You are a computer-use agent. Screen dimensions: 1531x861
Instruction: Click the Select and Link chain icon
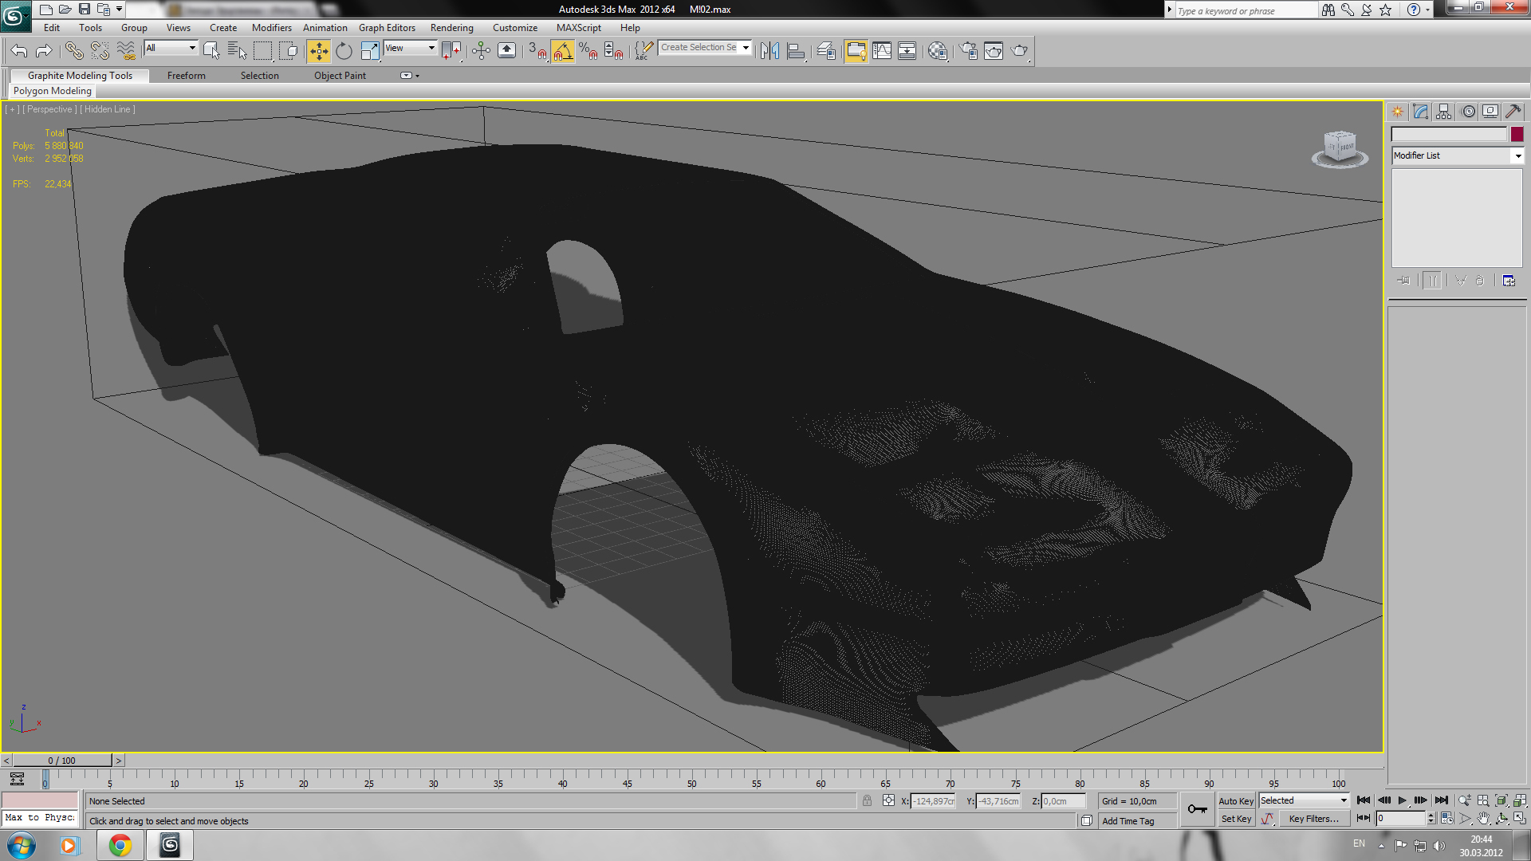point(74,52)
